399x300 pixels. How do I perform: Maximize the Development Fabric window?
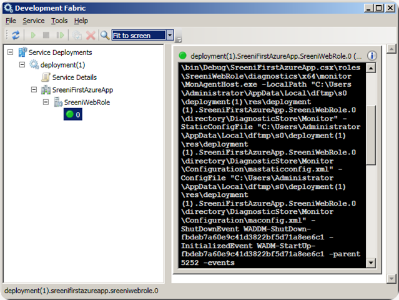point(379,8)
